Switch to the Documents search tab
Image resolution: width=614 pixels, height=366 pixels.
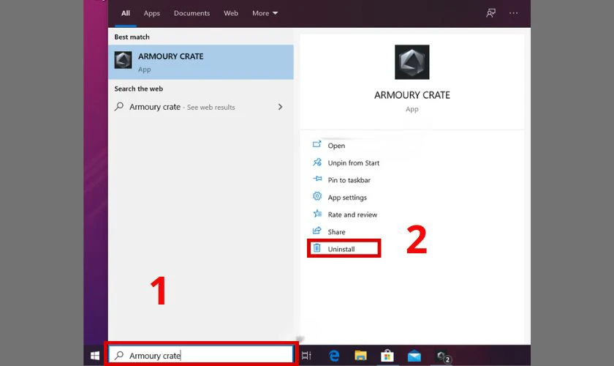pyautogui.click(x=192, y=13)
